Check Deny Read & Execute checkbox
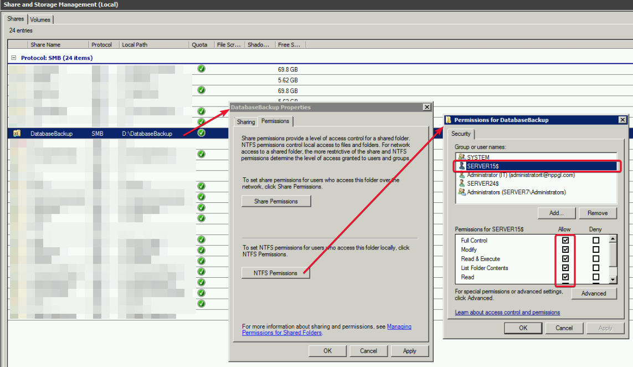 [x=596, y=259]
